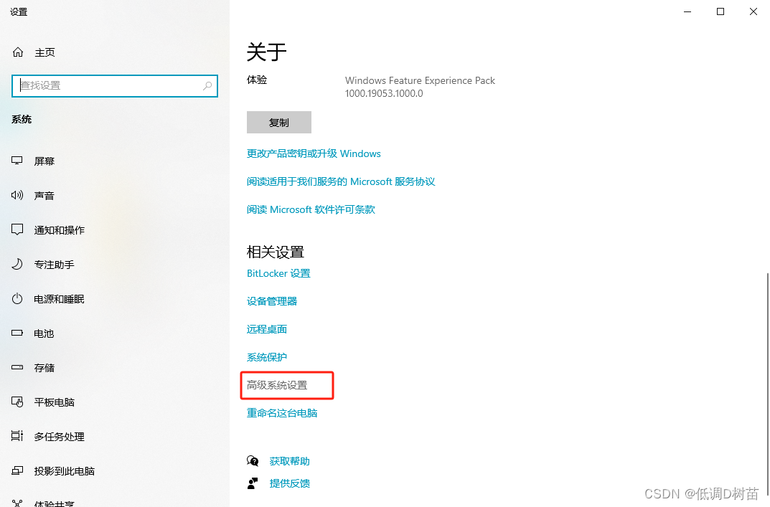Click the 获取帮助 help icon
Viewport: 770px width, 507px height.
click(253, 461)
